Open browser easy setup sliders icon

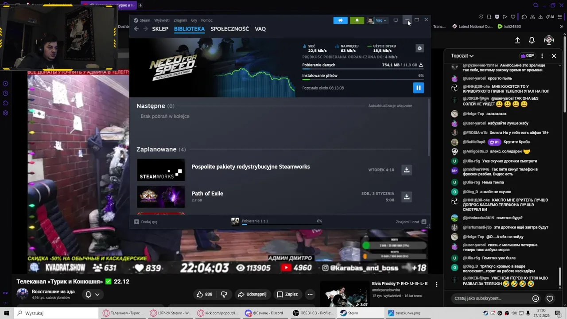(x=561, y=17)
